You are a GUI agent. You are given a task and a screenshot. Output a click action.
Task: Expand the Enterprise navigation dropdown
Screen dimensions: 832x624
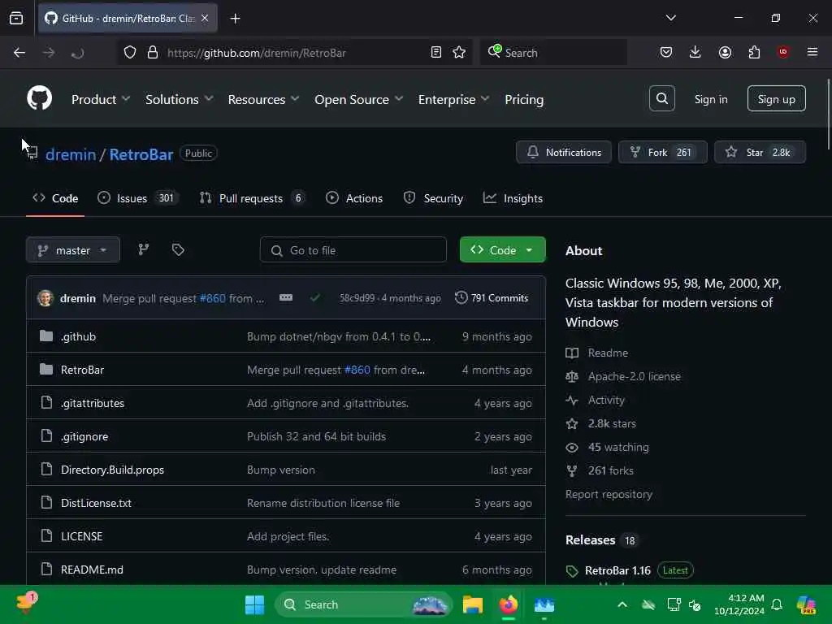pyautogui.click(x=453, y=99)
